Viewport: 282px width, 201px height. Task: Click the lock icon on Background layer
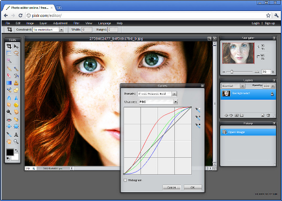[x=272, y=94]
